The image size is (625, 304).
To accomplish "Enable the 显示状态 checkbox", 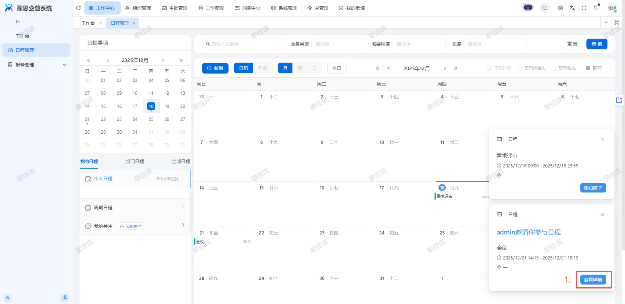I will click(554, 68).
